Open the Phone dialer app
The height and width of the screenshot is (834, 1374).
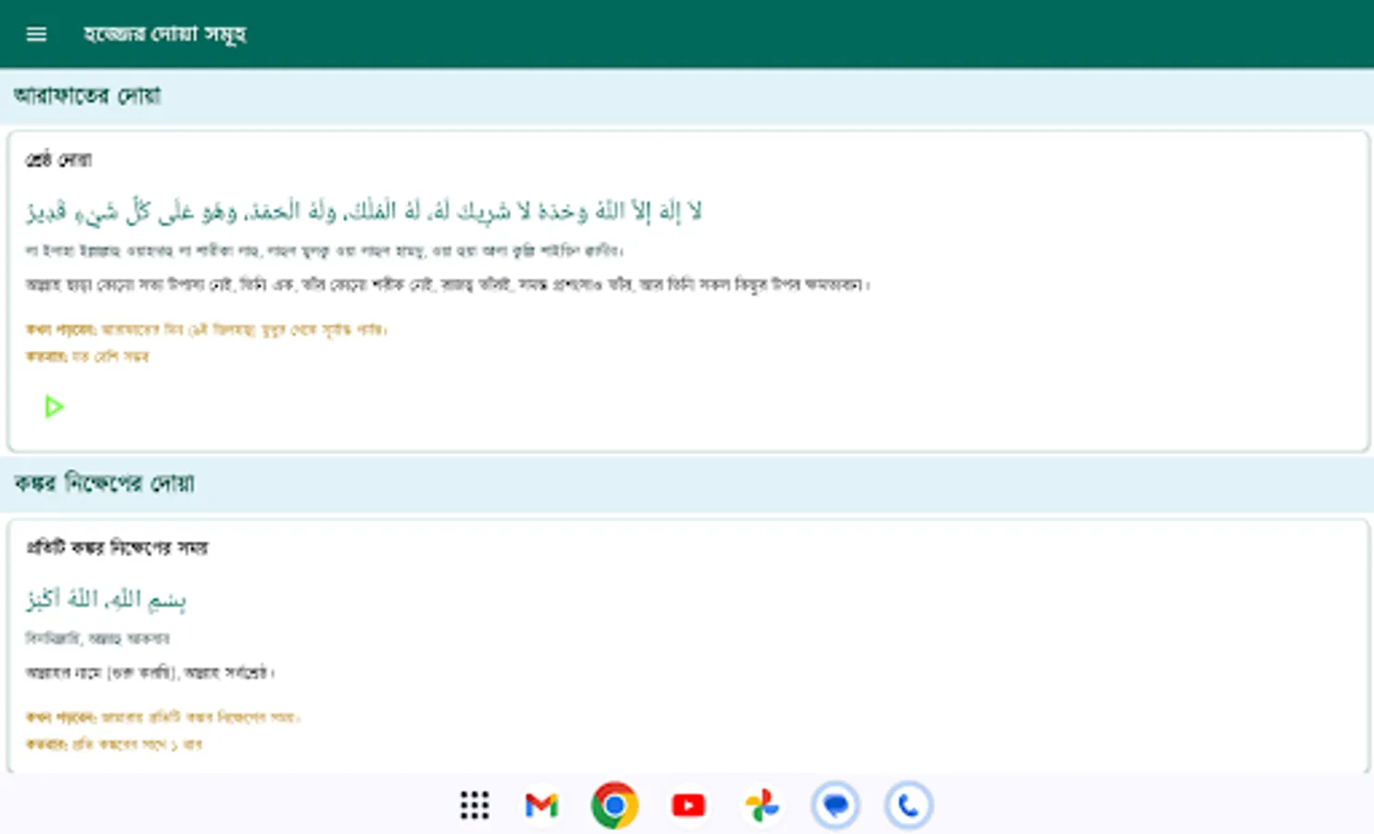pos(909,805)
